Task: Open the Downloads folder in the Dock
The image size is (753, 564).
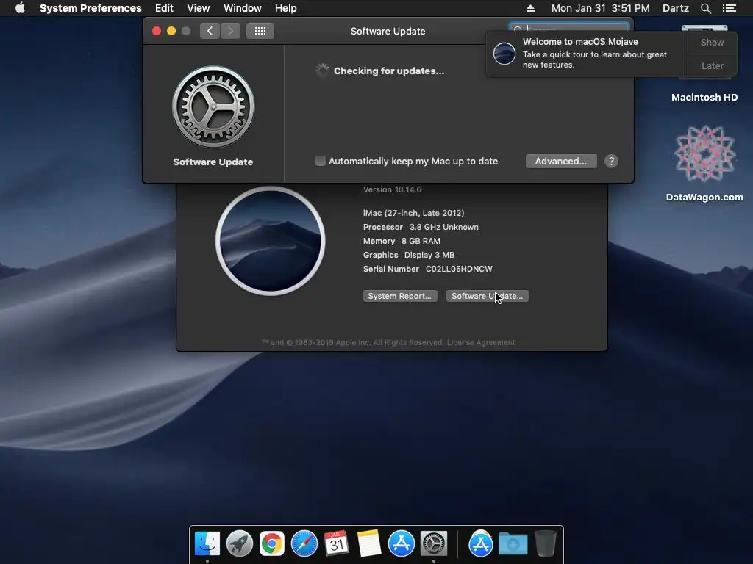Action: tap(513, 544)
